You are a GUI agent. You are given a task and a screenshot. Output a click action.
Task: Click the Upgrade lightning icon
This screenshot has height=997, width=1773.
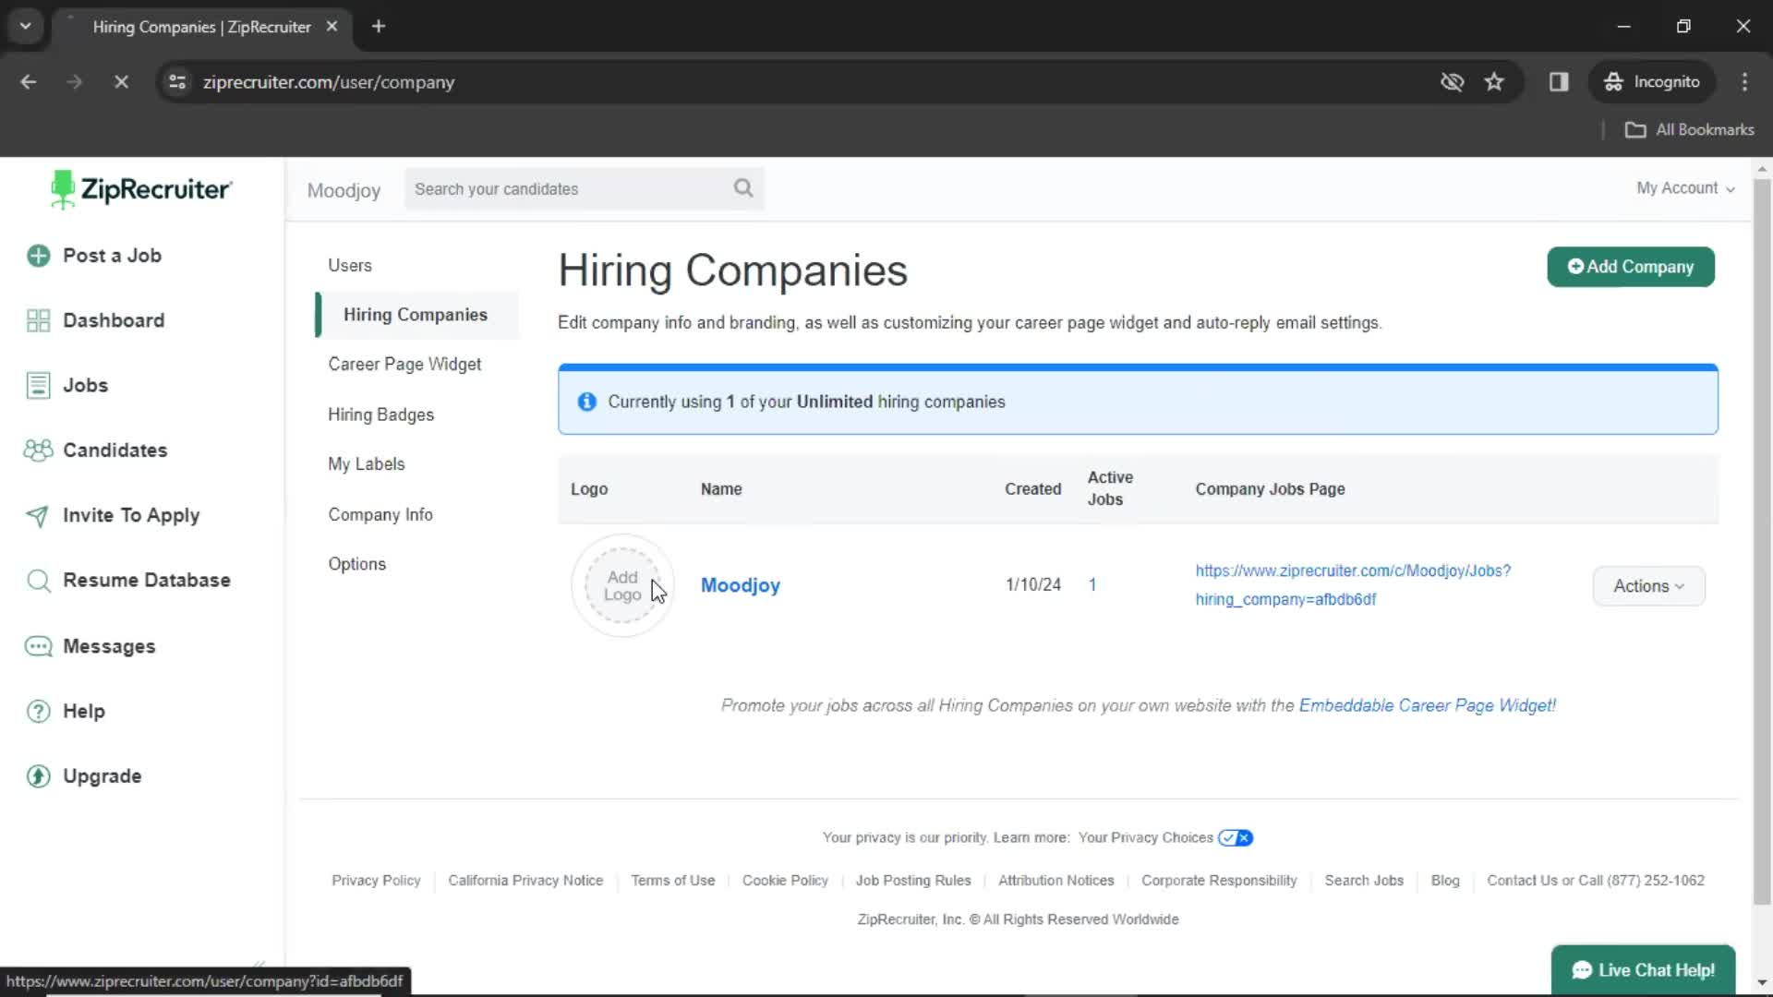38,776
